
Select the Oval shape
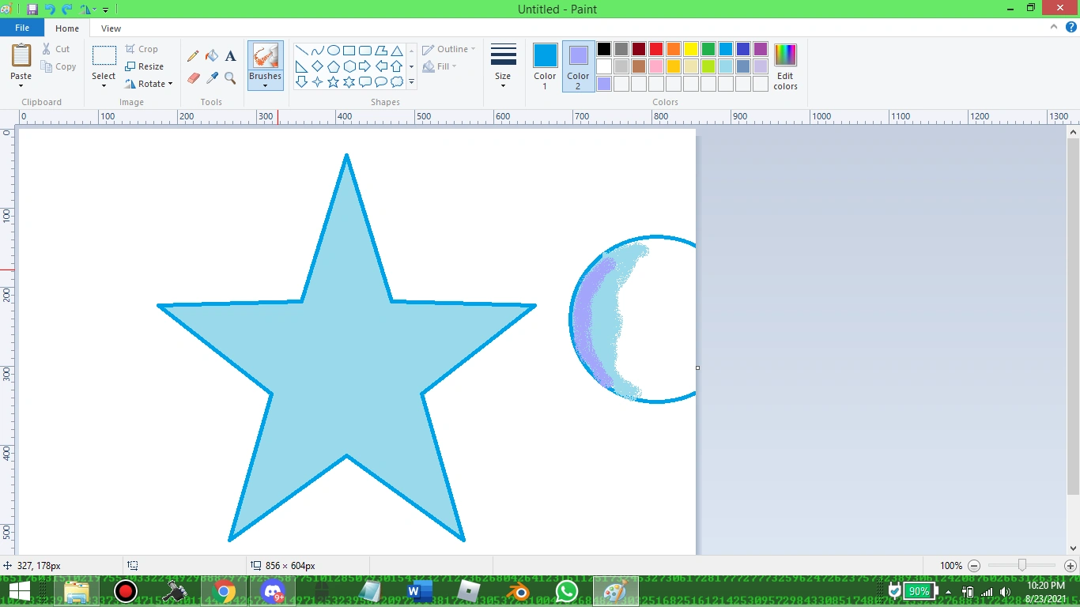click(333, 49)
